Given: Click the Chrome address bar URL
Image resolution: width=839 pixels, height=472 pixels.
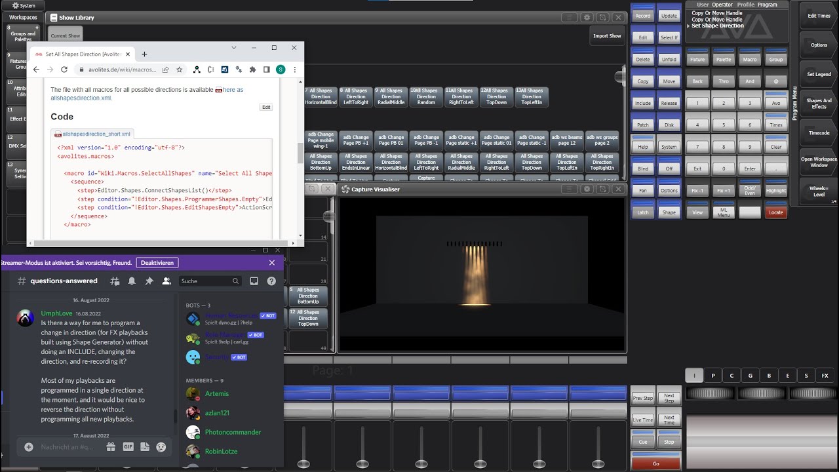Looking at the screenshot, I should click(x=123, y=69).
